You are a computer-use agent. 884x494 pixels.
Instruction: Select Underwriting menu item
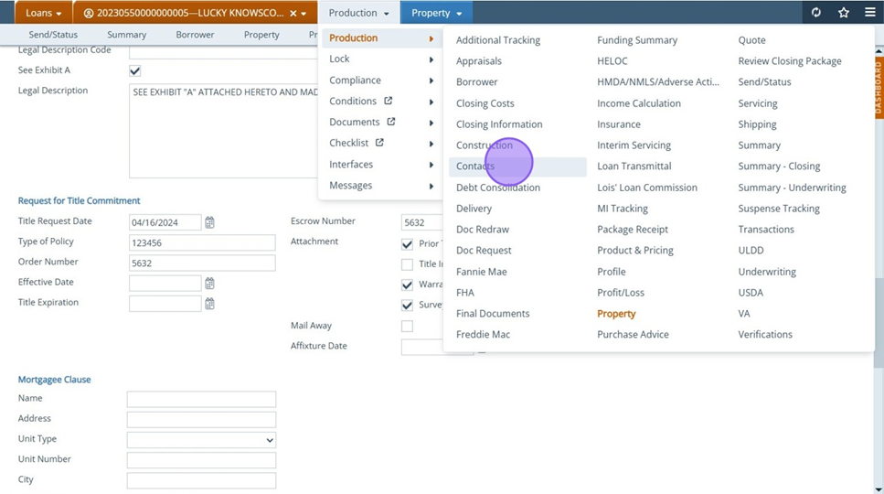click(x=767, y=272)
